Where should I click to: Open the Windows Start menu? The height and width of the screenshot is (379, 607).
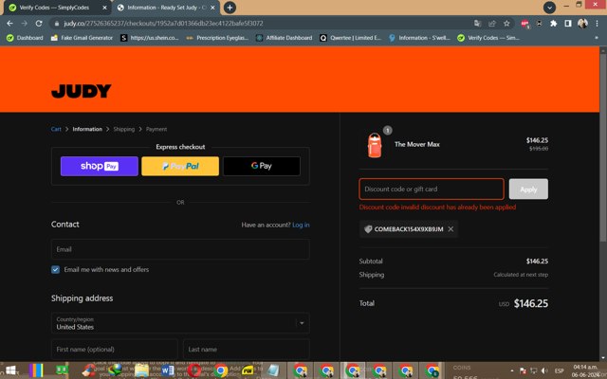[x=10, y=370]
